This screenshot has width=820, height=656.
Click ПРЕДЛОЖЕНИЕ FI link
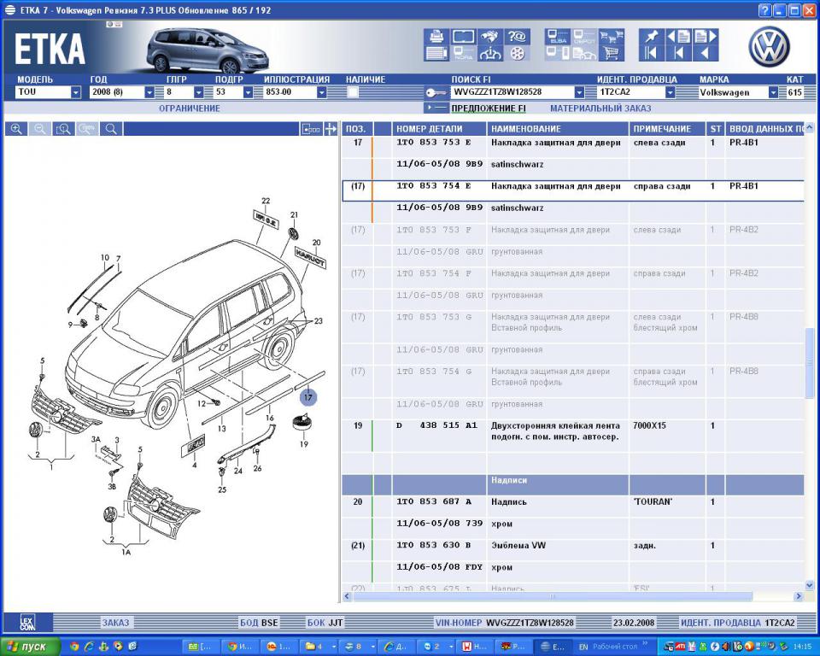coord(489,108)
